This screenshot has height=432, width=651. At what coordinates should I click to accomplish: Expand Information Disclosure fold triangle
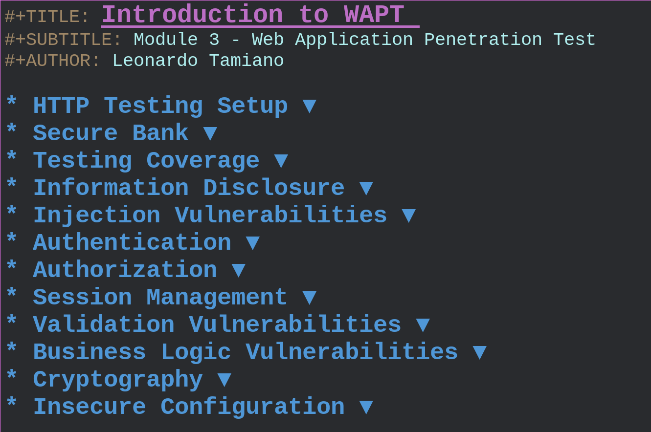[366, 189]
